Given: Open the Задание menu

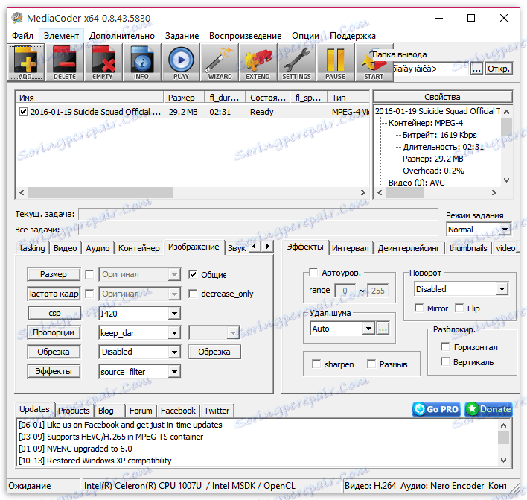Looking at the screenshot, I should coord(182,36).
